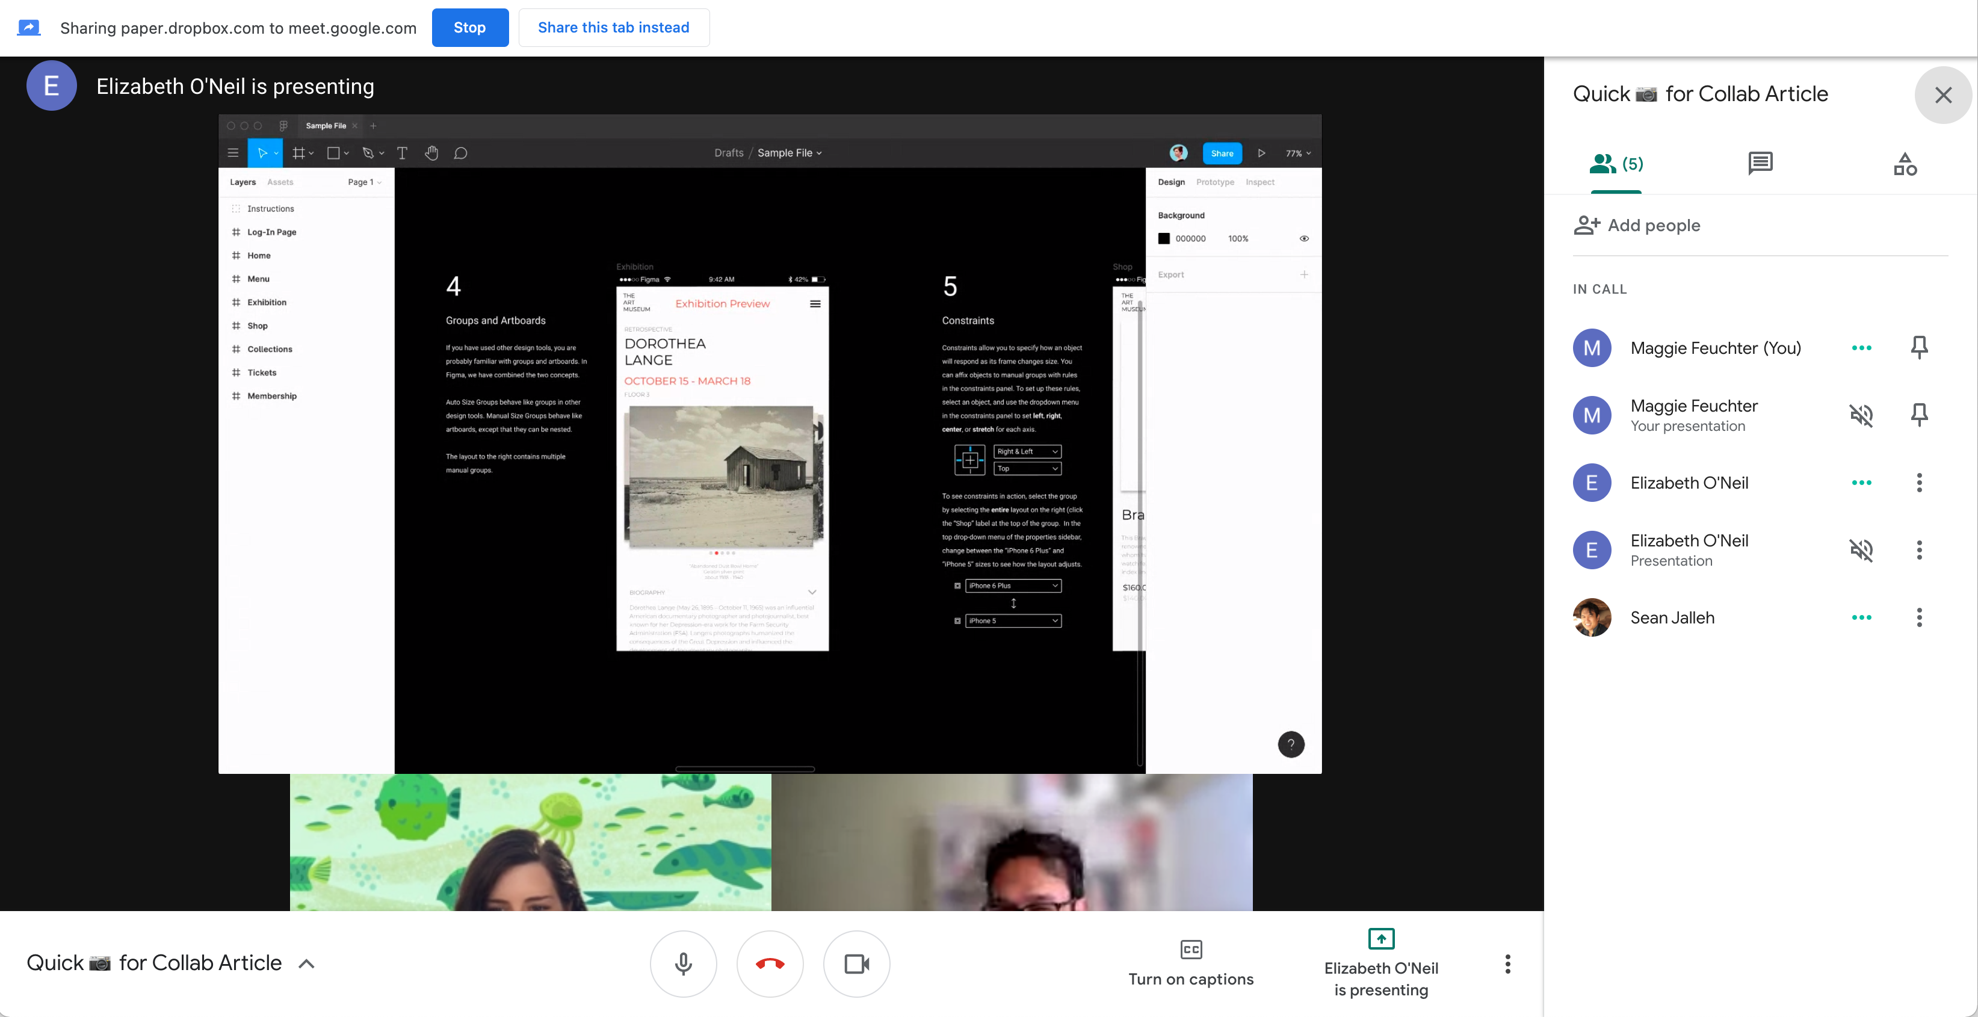Click the red hang up call icon
This screenshot has height=1017, width=1978.
click(x=770, y=963)
